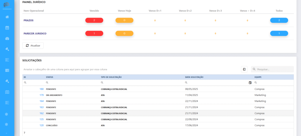
Task: Open the Equipe column filter search icon
Action: point(256,83)
